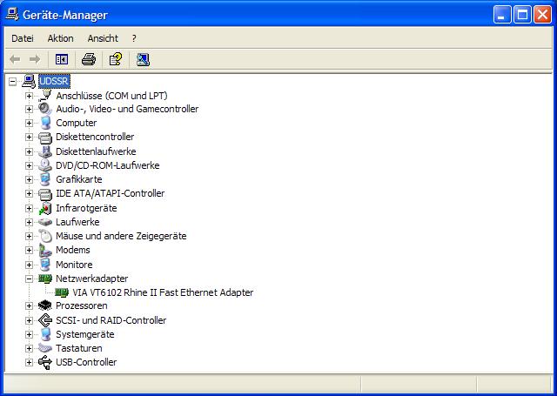Click the SCSI- und RAID-Controller icon
The width and height of the screenshot is (557, 396).
pos(45,320)
